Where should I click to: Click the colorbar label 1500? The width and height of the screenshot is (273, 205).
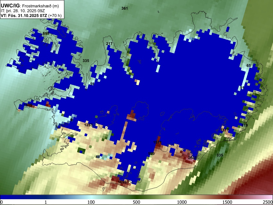tap(227, 202)
